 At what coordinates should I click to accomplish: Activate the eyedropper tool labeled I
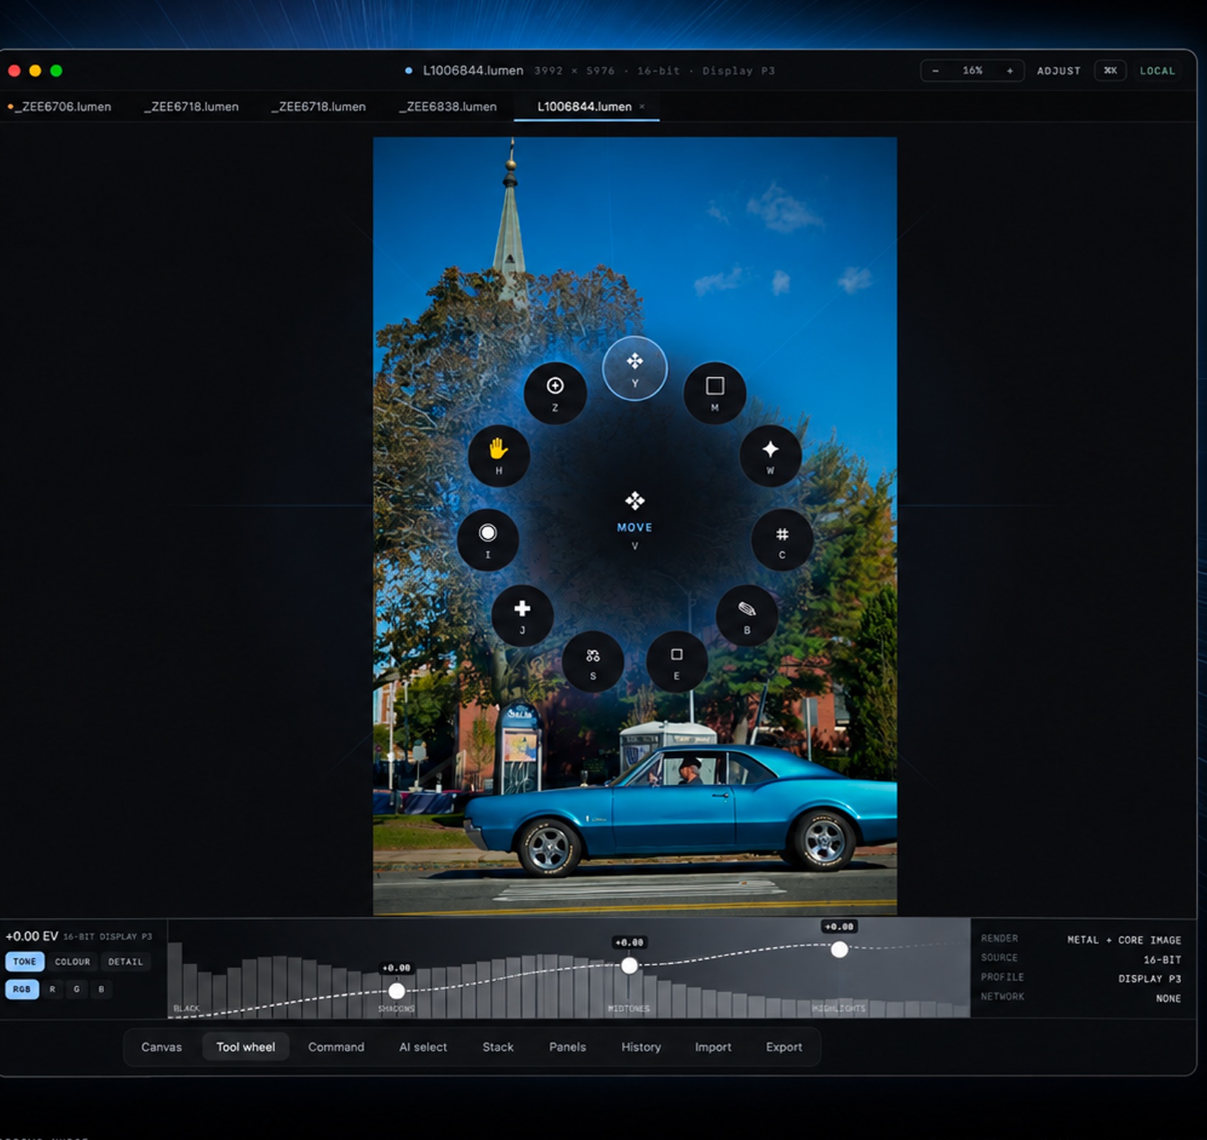click(488, 540)
